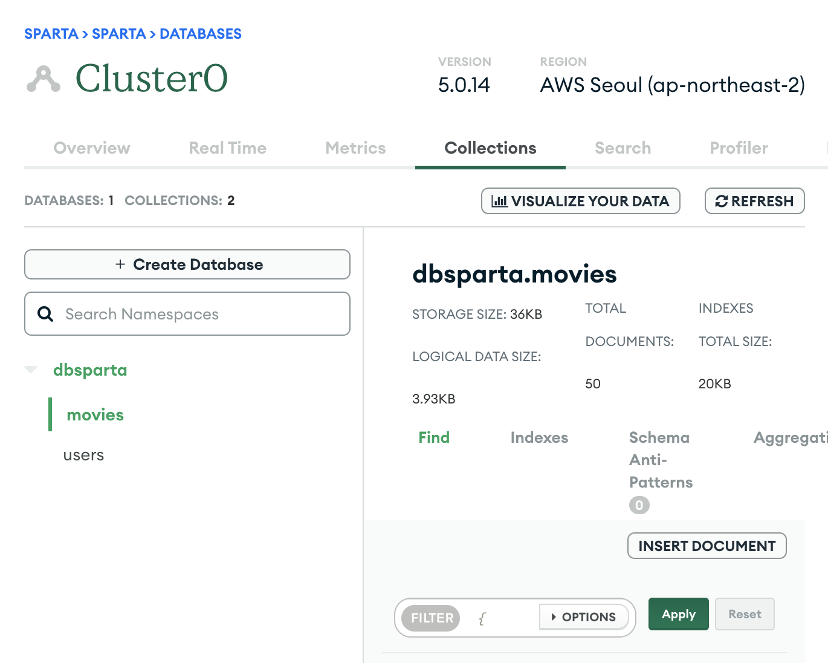The image size is (828, 663).
Task: Click the VISUALIZE YOUR DATA button
Action: click(581, 201)
